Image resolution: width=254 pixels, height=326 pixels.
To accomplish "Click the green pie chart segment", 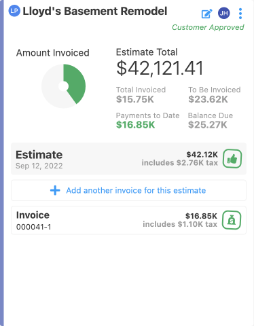I will tap(76, 84).
